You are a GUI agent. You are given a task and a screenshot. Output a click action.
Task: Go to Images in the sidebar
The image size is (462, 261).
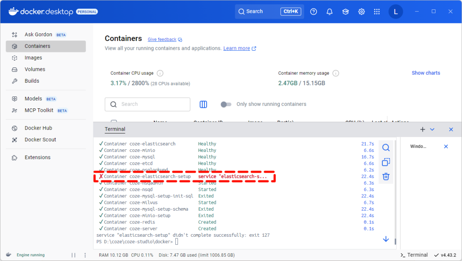pyautogui.click(x=33, y=58)
